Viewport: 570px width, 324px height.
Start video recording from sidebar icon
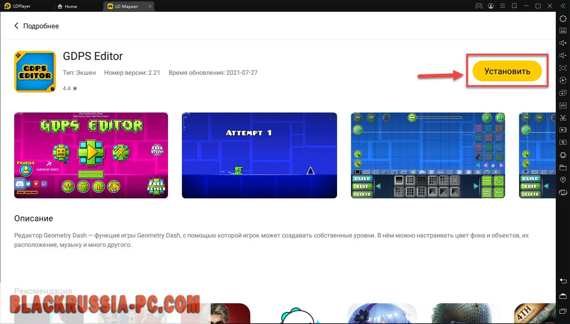click(x=563, y=130)
